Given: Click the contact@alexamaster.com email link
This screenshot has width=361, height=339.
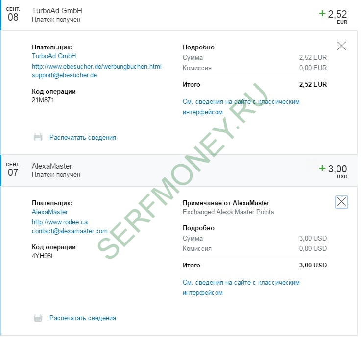Looking at the screenshot, I should tap(70, 231).
